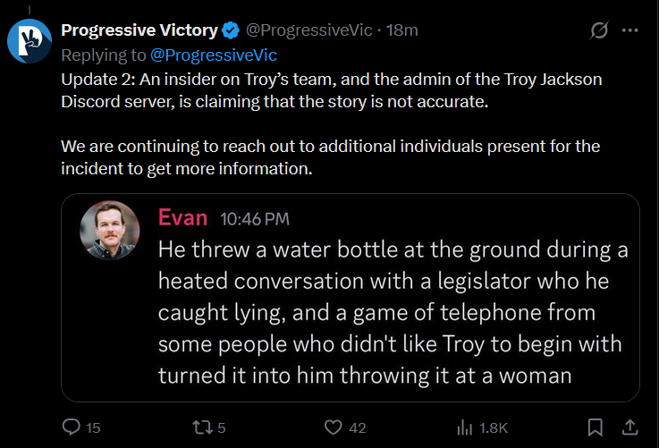Click the share upload icon
Screen dimensions: 659x448
click(x=630, y=427)
